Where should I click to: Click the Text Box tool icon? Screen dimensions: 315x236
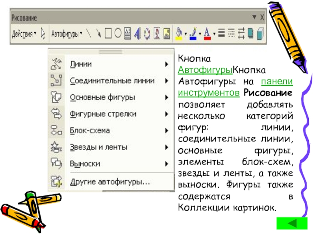tap(127, 33)
